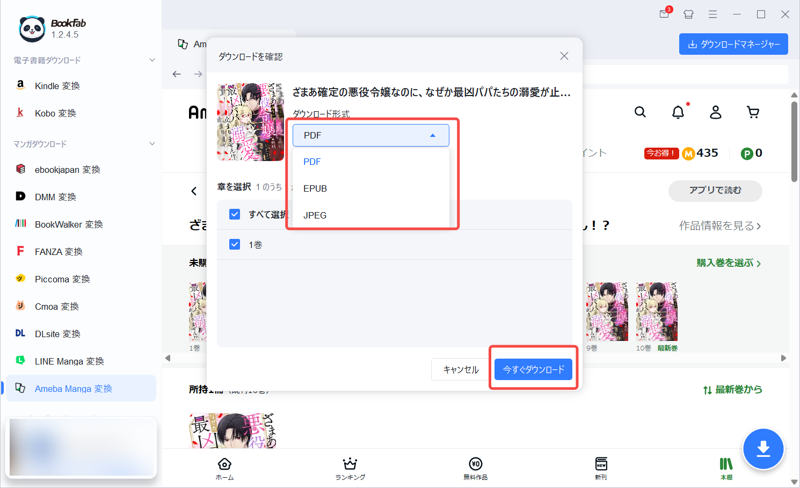This screenshot has height=488, width=800.
Task: Go to ホーム in bottom navigation
Action: click(x=224, y=468)
